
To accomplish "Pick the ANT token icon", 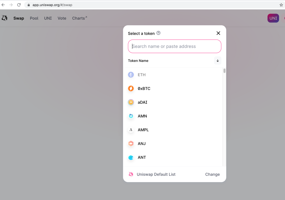I will coord(131,158).
